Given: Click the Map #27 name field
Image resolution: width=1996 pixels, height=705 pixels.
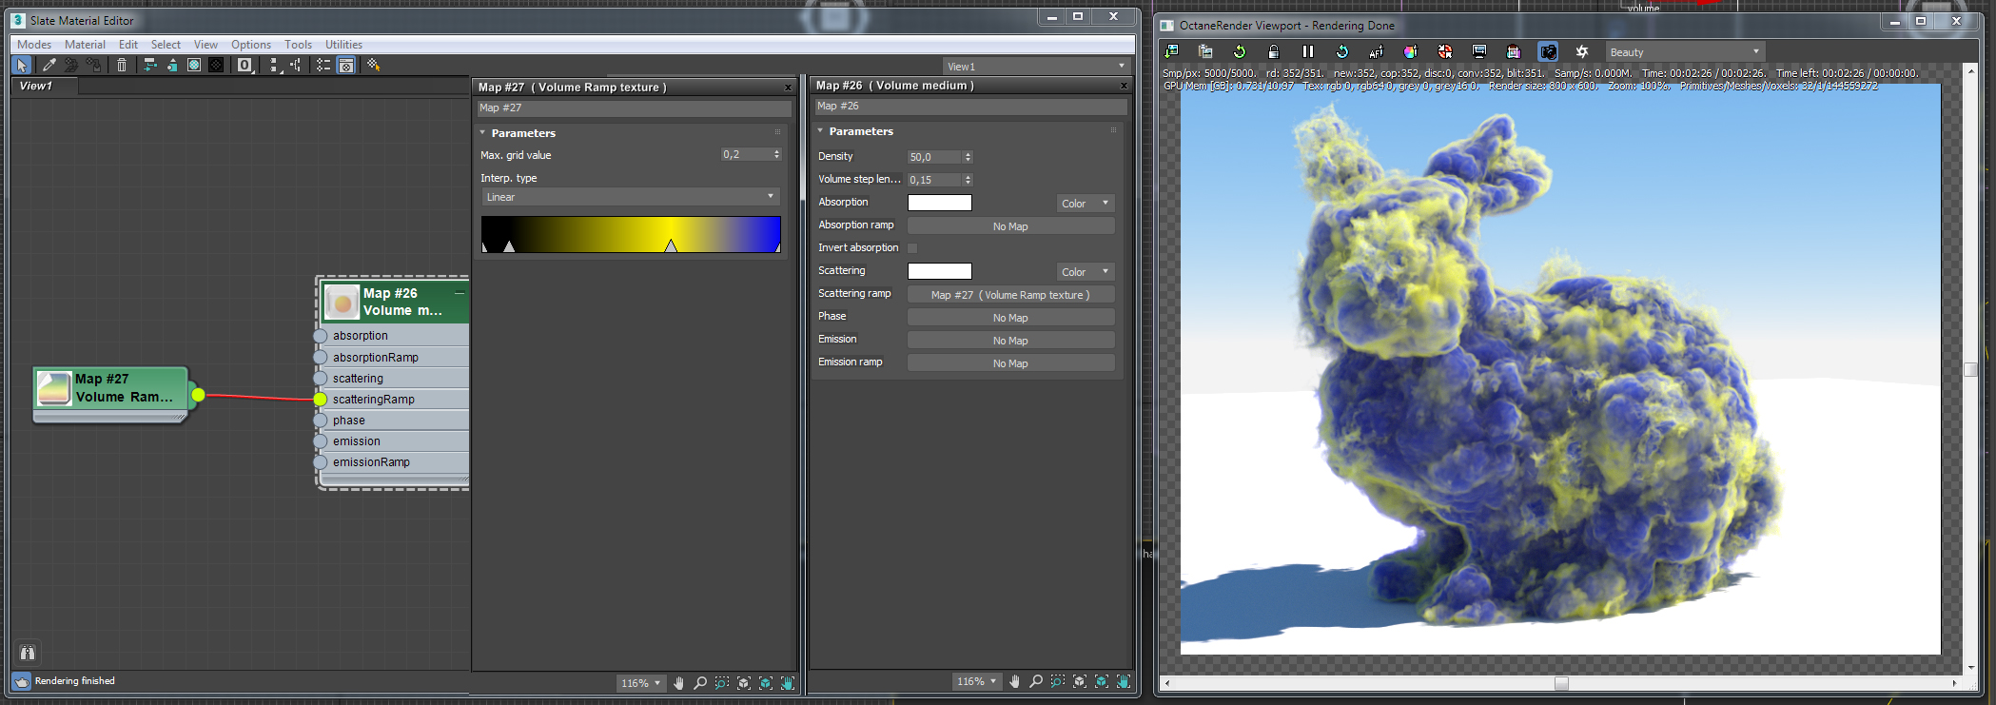Looking at the screenshot, I should coord(634,108).
